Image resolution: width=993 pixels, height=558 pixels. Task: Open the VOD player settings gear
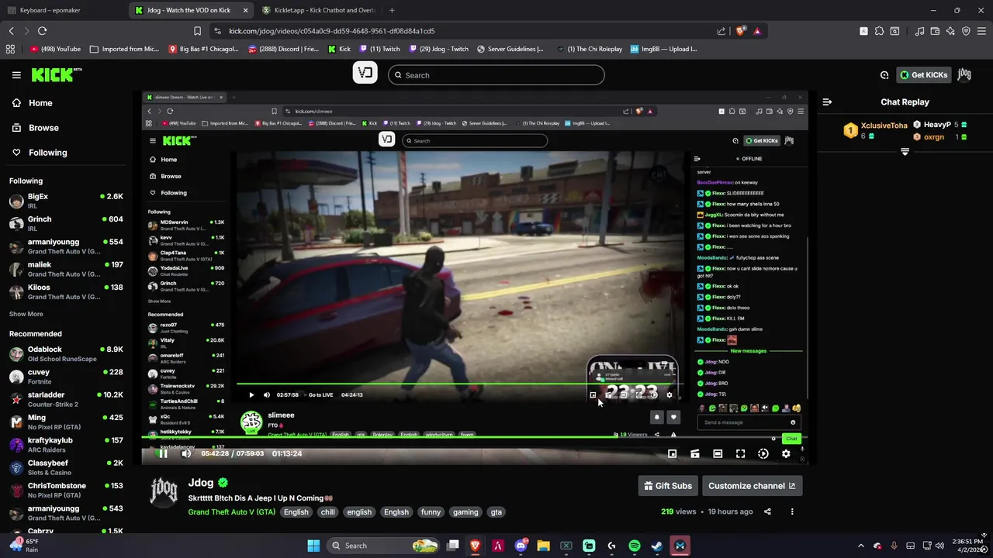786,453
